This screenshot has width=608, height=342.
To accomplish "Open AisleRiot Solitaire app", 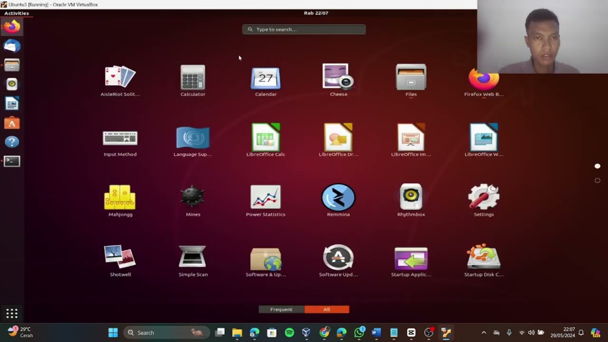I will tap(120, 81).
